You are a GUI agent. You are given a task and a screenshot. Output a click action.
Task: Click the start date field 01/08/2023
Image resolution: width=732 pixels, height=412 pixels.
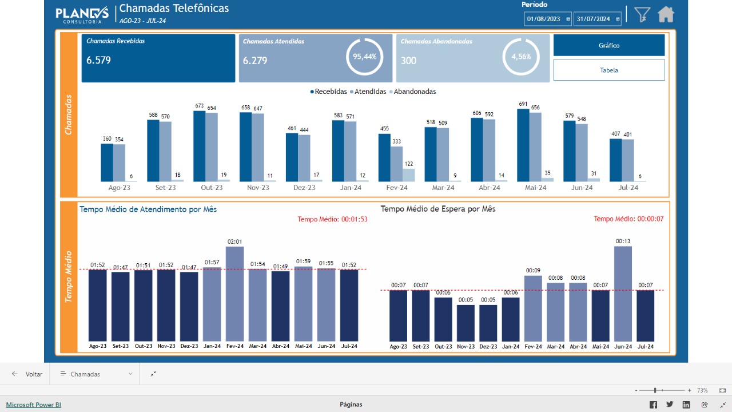point(544,19)
